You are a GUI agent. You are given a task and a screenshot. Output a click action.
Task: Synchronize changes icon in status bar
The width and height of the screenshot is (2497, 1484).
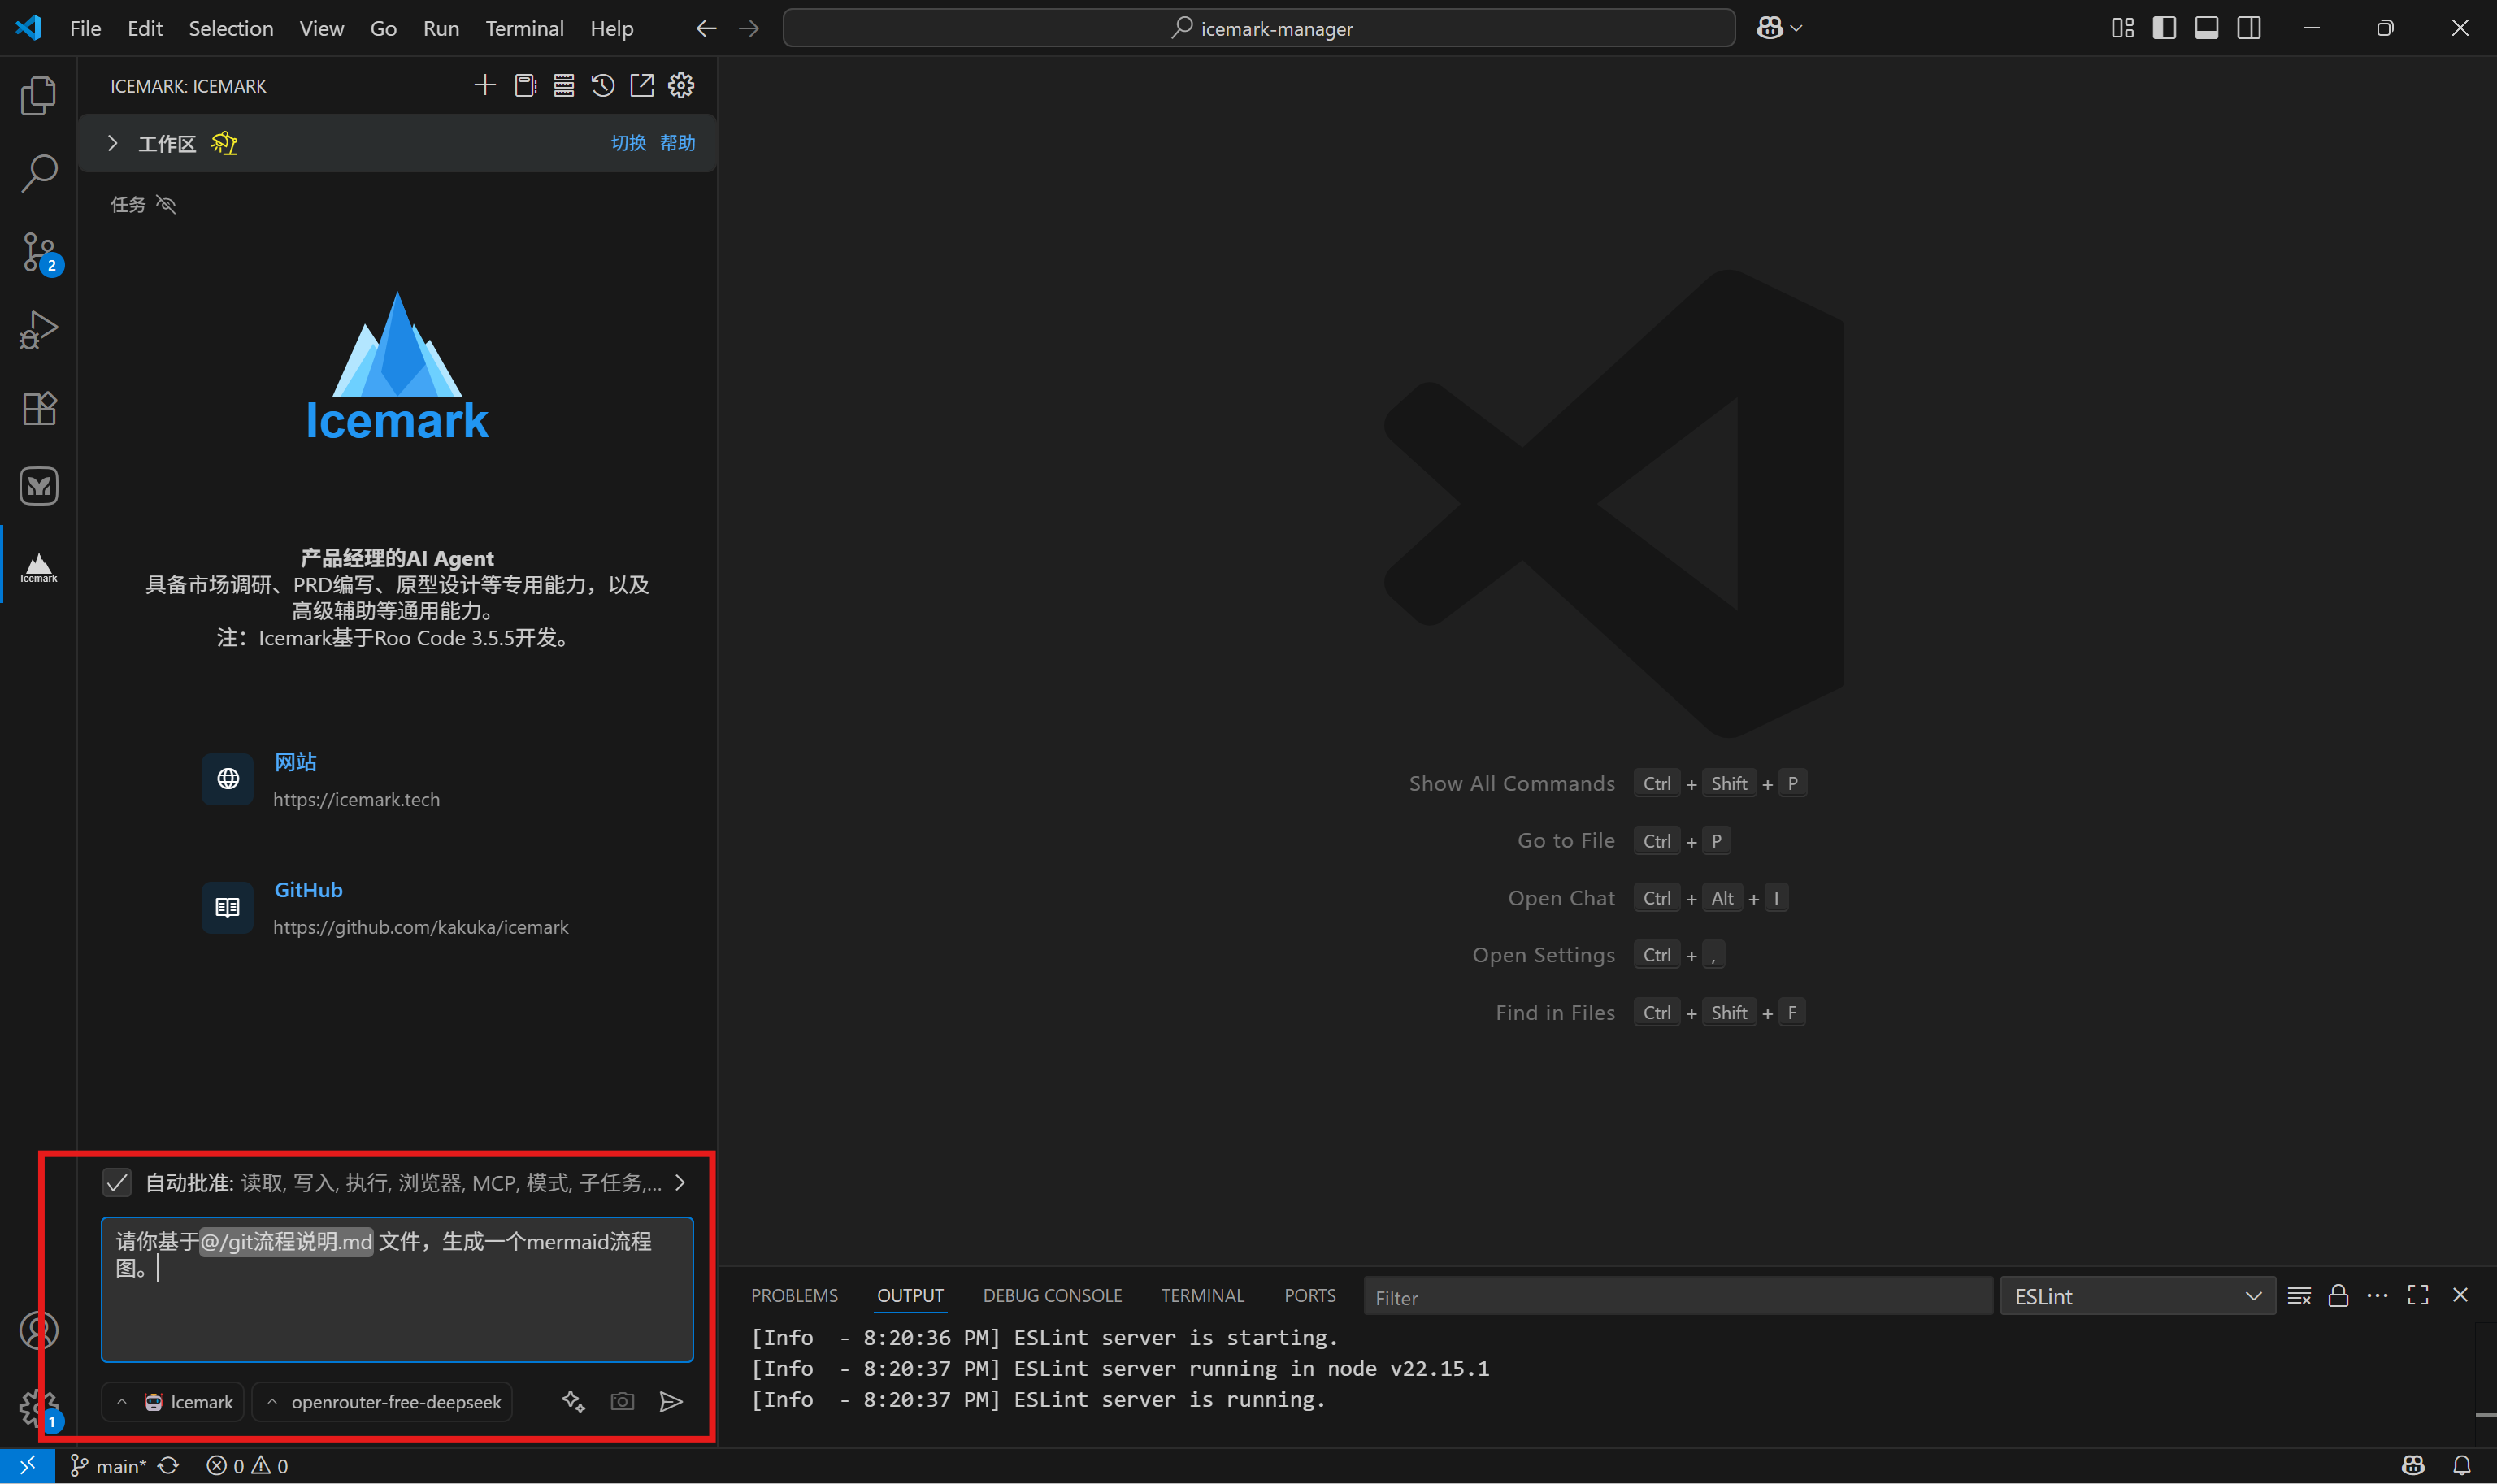point(169,1466)
